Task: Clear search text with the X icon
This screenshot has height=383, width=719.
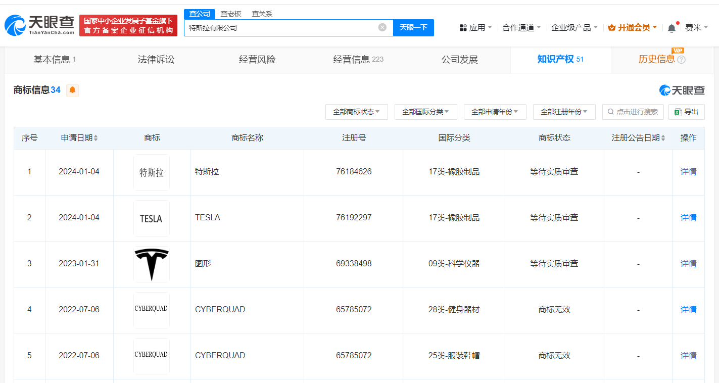Action: coord(382,27)
